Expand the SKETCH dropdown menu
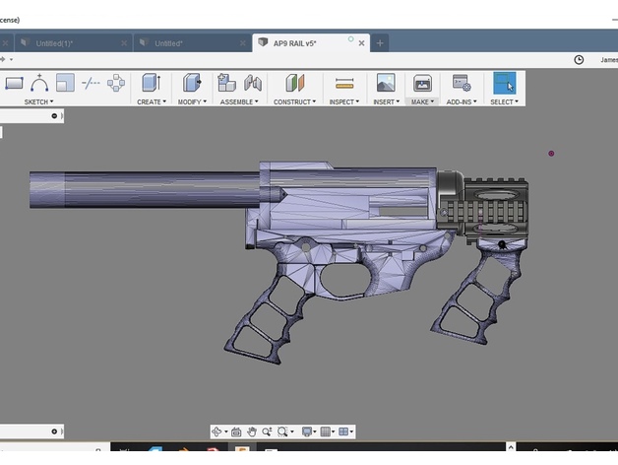 coord(39,101)
